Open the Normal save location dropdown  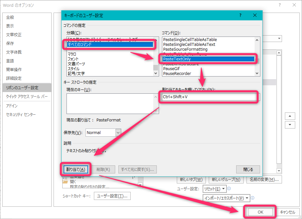tap(118, 132)
